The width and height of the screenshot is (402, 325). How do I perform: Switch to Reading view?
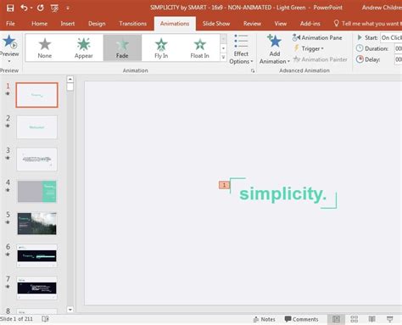click(x=372, y=319)
